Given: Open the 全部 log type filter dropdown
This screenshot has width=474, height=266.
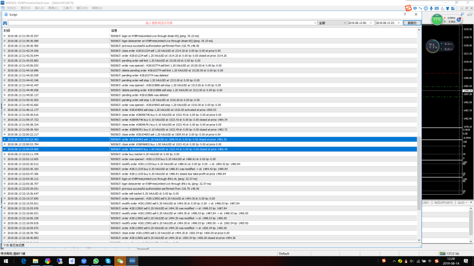Looking at the screenshot, I should [332, 23].
